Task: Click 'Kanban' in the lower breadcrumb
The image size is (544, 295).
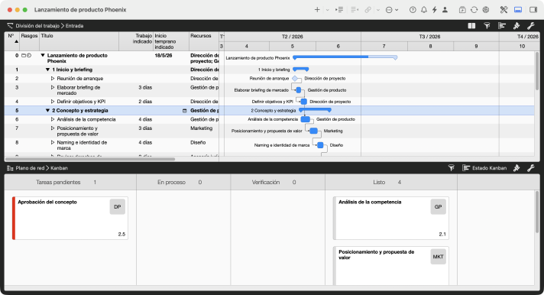Action: coord(59,168)
